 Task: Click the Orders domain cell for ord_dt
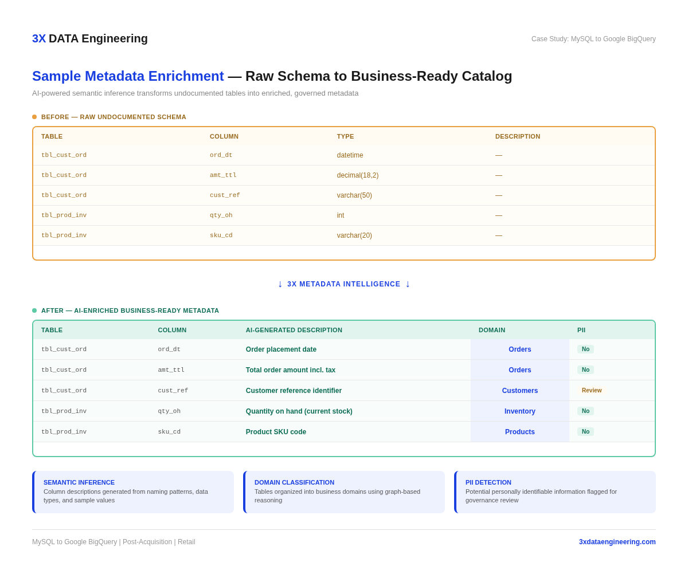coord(520,349)
